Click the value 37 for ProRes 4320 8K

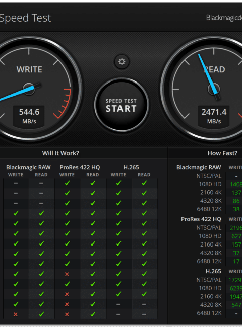(x=236, y=253)
